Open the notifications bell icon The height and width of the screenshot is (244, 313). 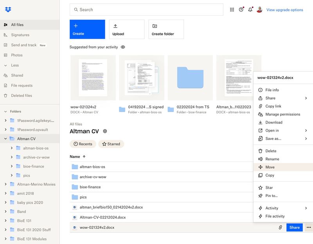[250, 10]
